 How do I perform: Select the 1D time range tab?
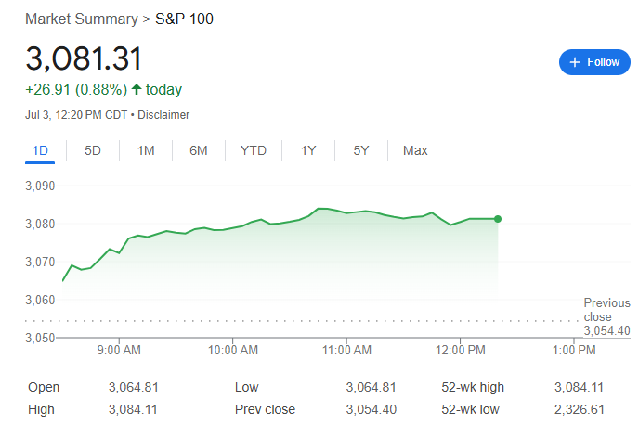coord(40,150)
